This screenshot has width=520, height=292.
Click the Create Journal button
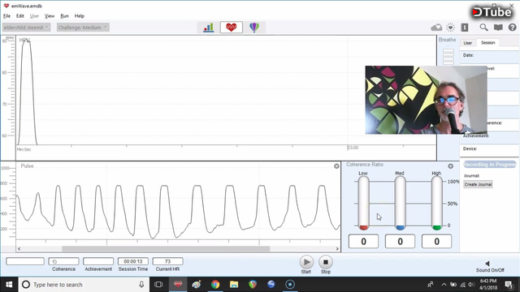tap(478, 184)
